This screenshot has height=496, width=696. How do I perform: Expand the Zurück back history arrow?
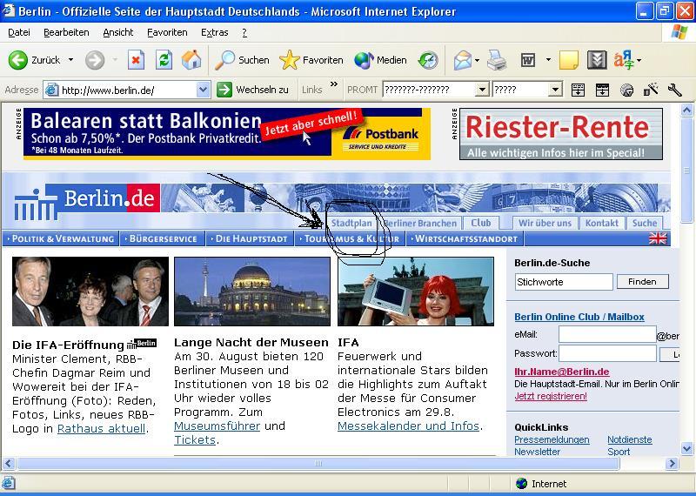[x=71, y=60]
